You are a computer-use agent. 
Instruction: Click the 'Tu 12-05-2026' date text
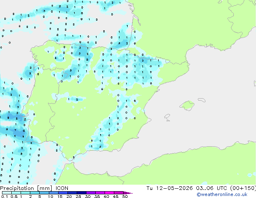tap(170, 188)
